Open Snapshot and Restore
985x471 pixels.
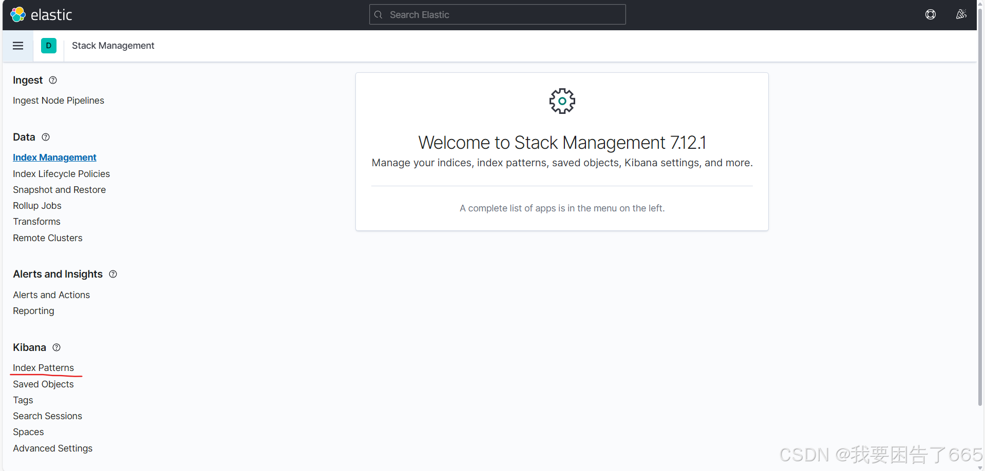[59, 190]
